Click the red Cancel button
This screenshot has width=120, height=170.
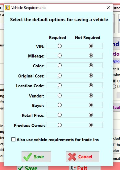(x=83, y=157)
